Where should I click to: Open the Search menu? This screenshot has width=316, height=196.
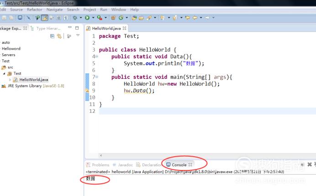pos(73,10)
